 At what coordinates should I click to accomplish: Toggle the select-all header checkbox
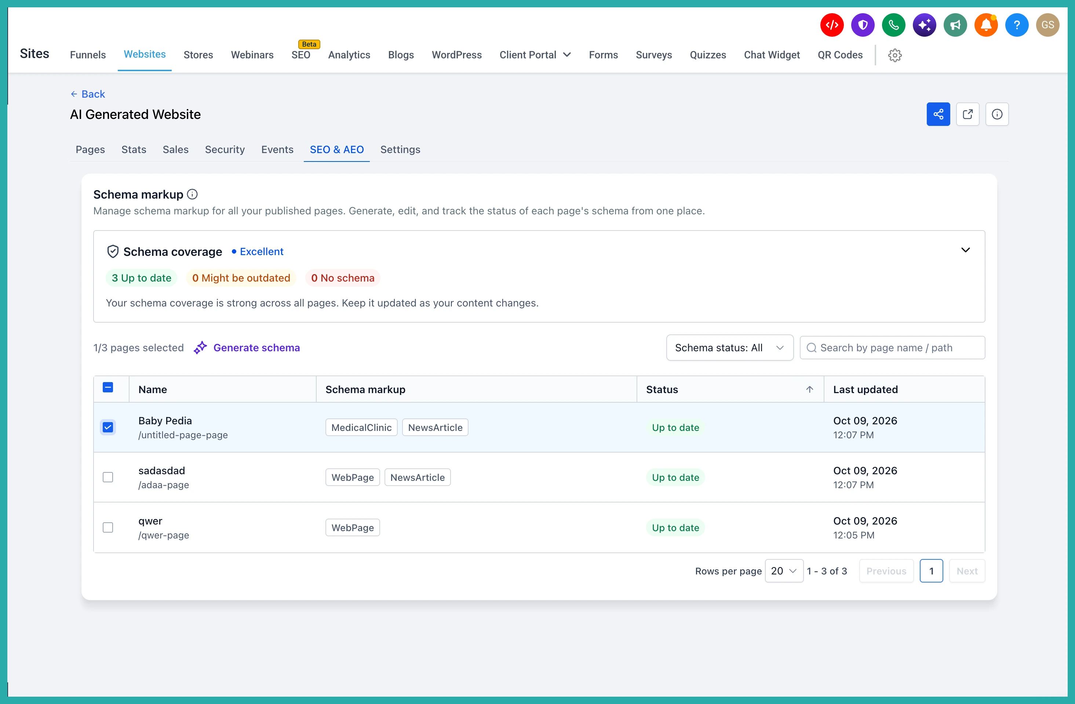(107, 387)
